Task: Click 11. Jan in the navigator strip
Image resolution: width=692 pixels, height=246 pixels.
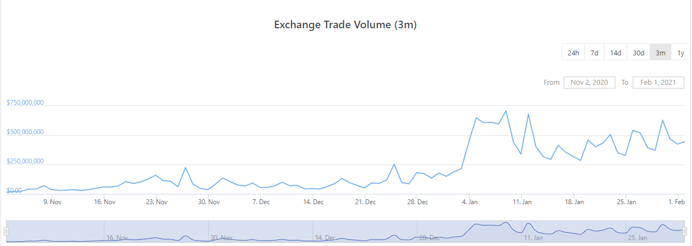Action: click(x=533, y=238)
